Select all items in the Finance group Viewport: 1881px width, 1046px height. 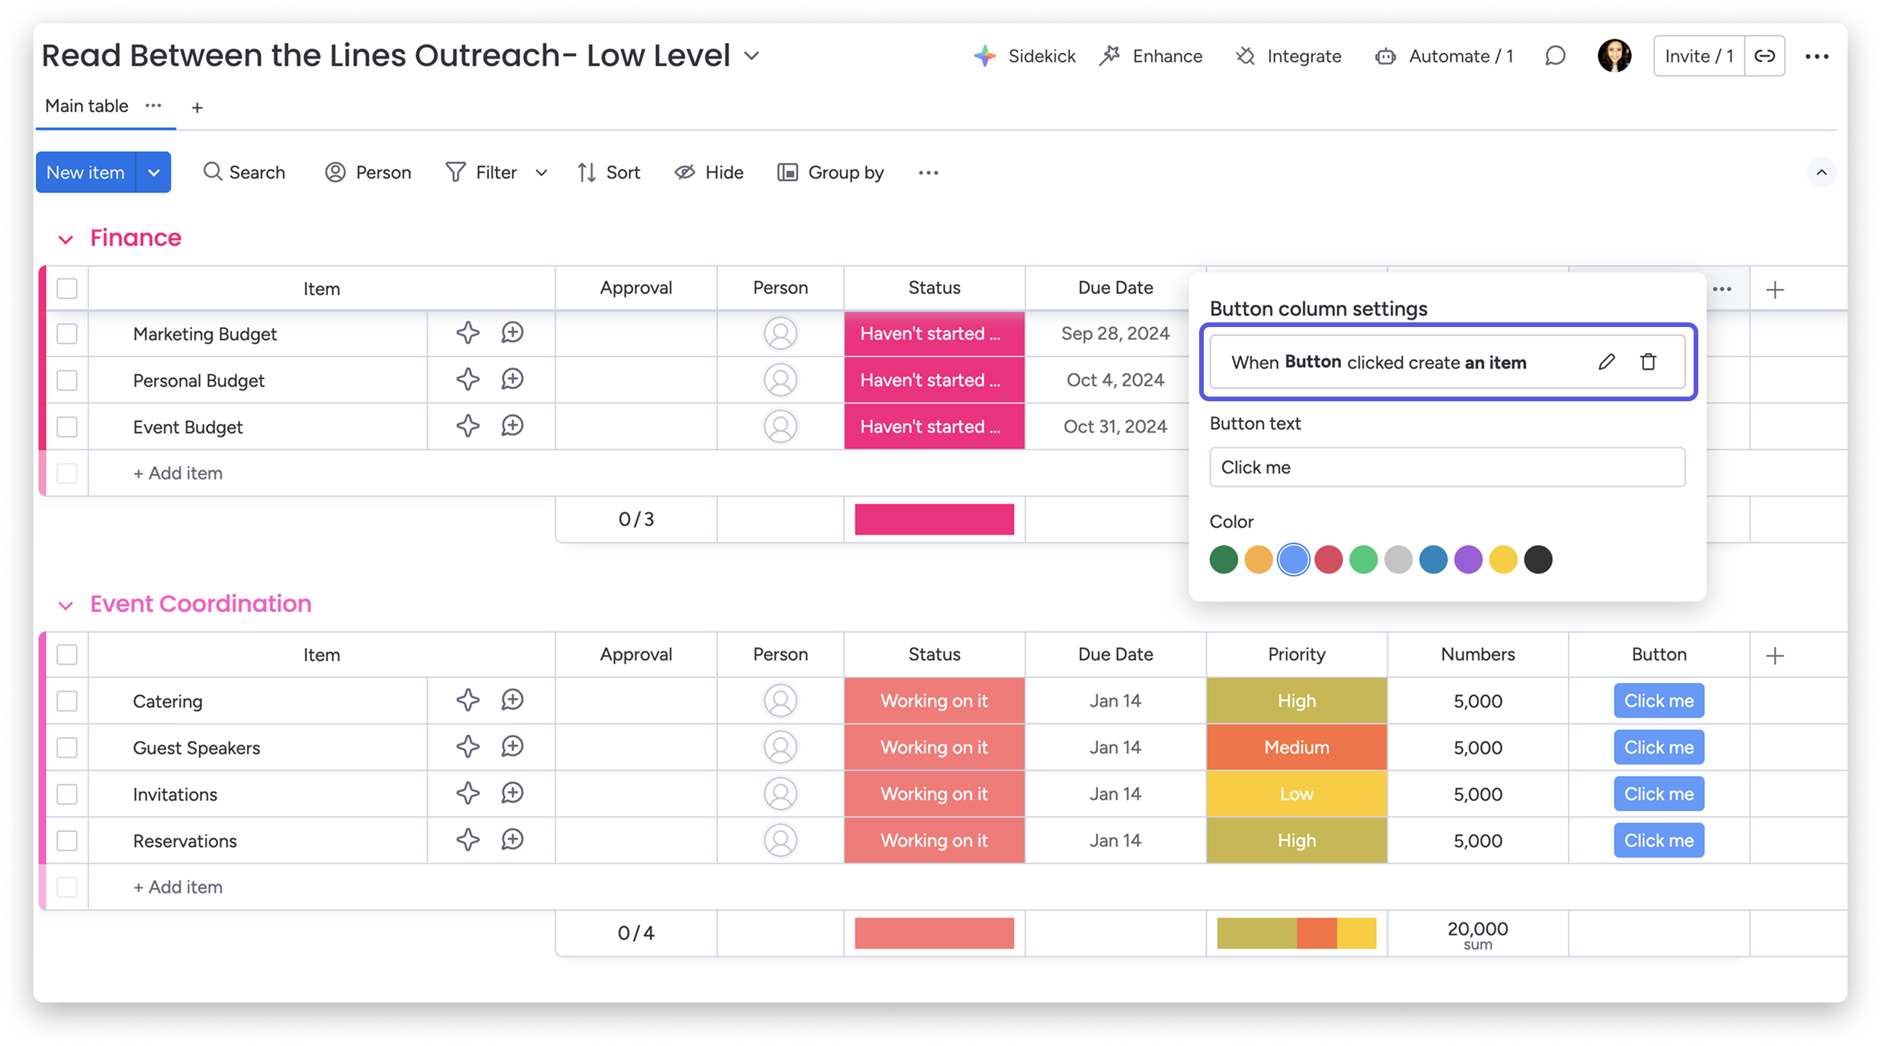[66, 288]
